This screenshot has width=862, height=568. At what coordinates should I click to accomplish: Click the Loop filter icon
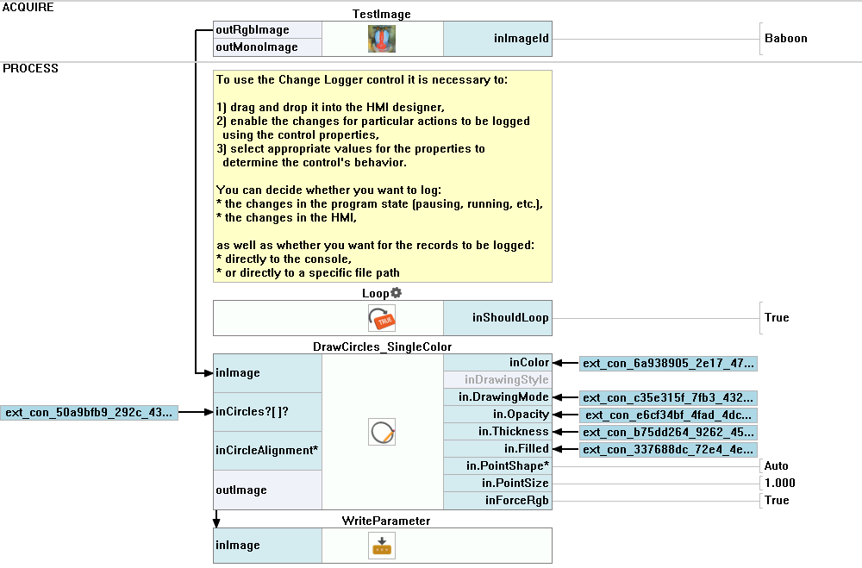pos(381,318)
